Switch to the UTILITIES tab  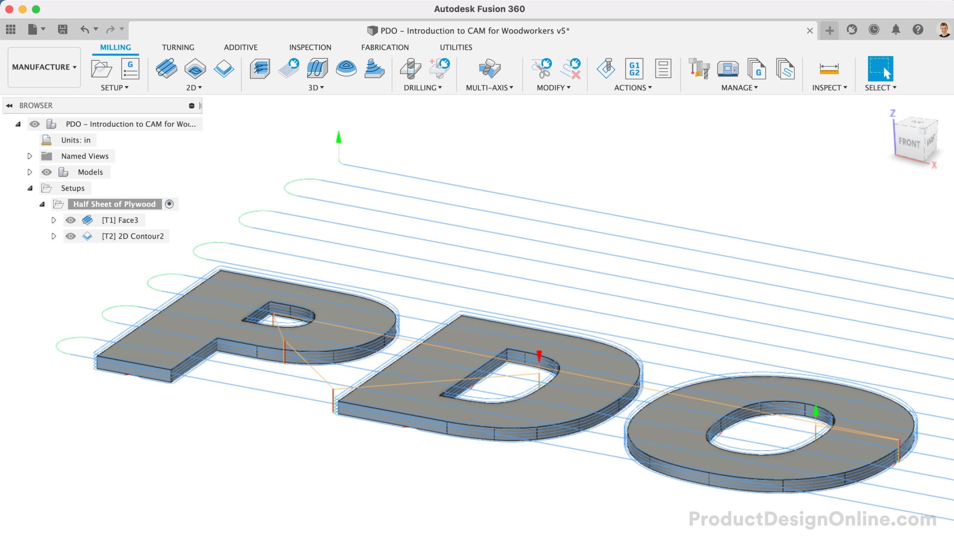click(456, 47)
